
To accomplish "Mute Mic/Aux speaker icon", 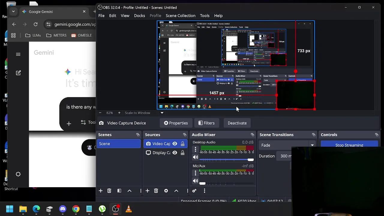I will [195, 181].
